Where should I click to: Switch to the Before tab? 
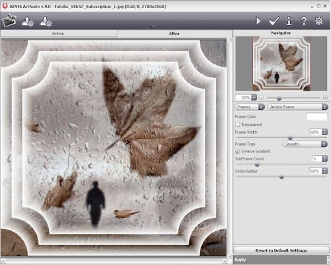coord(58,34)
